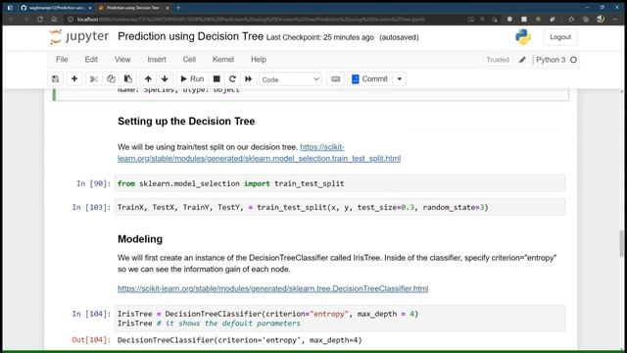Go to the browser home page

pos(55,20)
